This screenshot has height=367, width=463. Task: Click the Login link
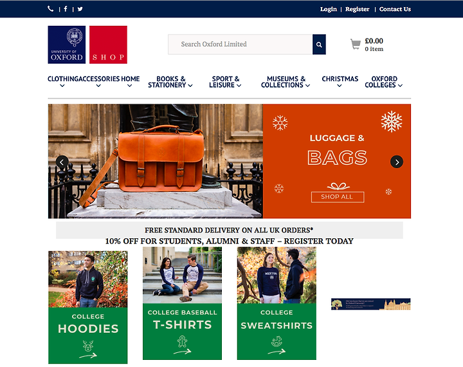click(329, 9)
